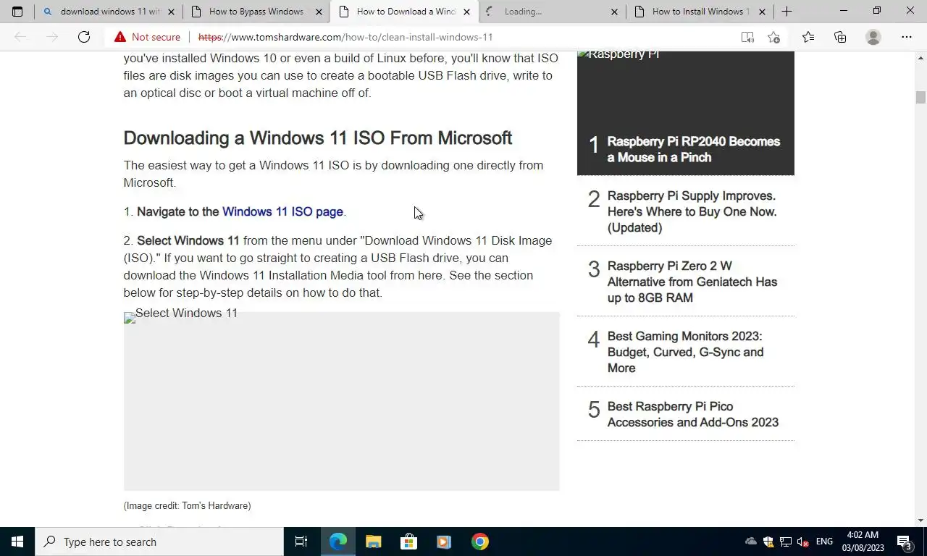927x556 pixels.
Task: Open the network tray icon
Action: pyautogui.click(x=786, y=542)
